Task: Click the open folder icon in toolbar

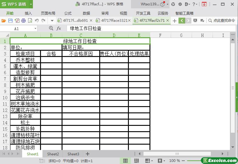Action: point(4,21)
